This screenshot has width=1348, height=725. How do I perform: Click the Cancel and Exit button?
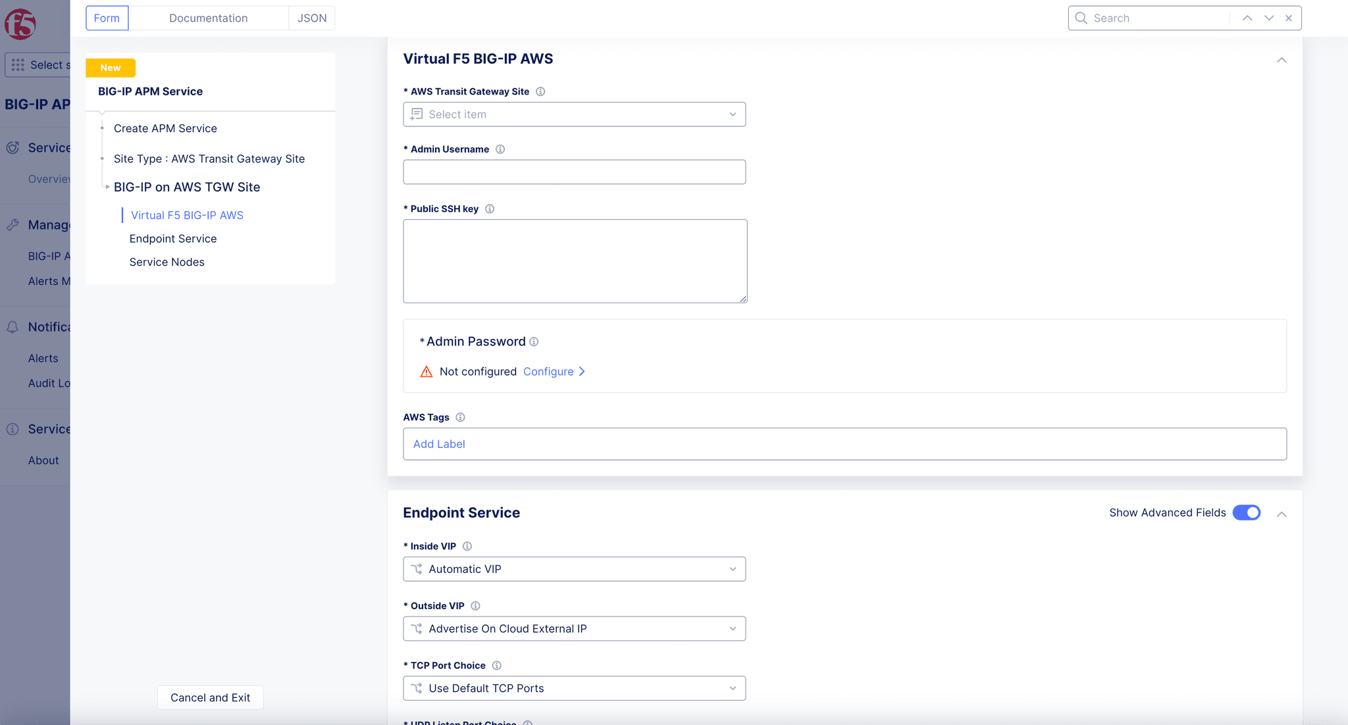pos(210,697)
